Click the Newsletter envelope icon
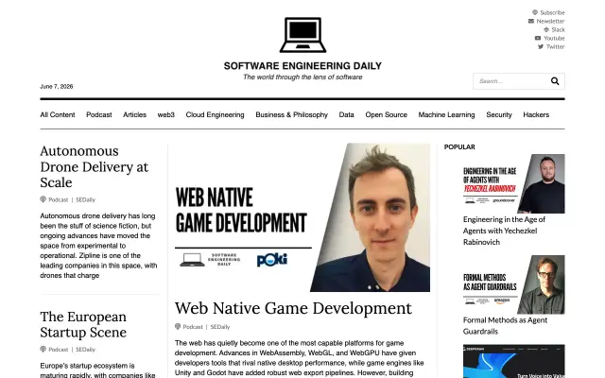 pos(531,21)
